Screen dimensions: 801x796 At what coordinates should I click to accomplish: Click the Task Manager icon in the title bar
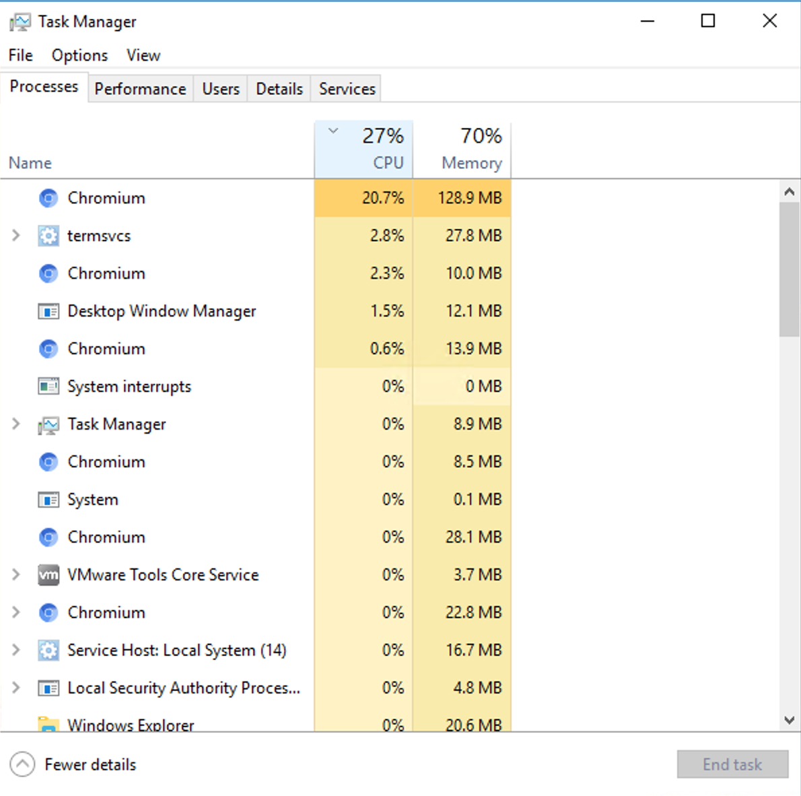[x=20, y=22]
